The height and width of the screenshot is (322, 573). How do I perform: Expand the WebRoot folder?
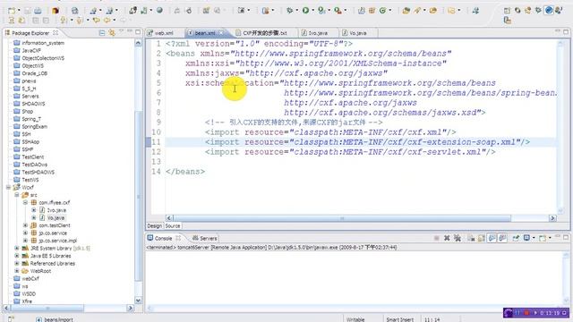click(x=17, y=271)
